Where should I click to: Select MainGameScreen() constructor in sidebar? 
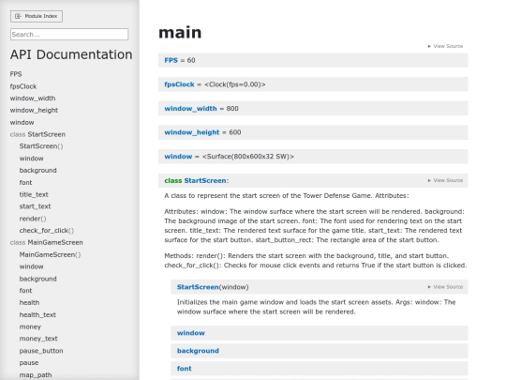[x=50, y=254]
